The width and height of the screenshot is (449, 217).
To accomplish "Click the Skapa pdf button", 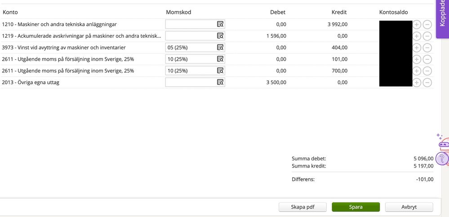I will click(302, 207).
